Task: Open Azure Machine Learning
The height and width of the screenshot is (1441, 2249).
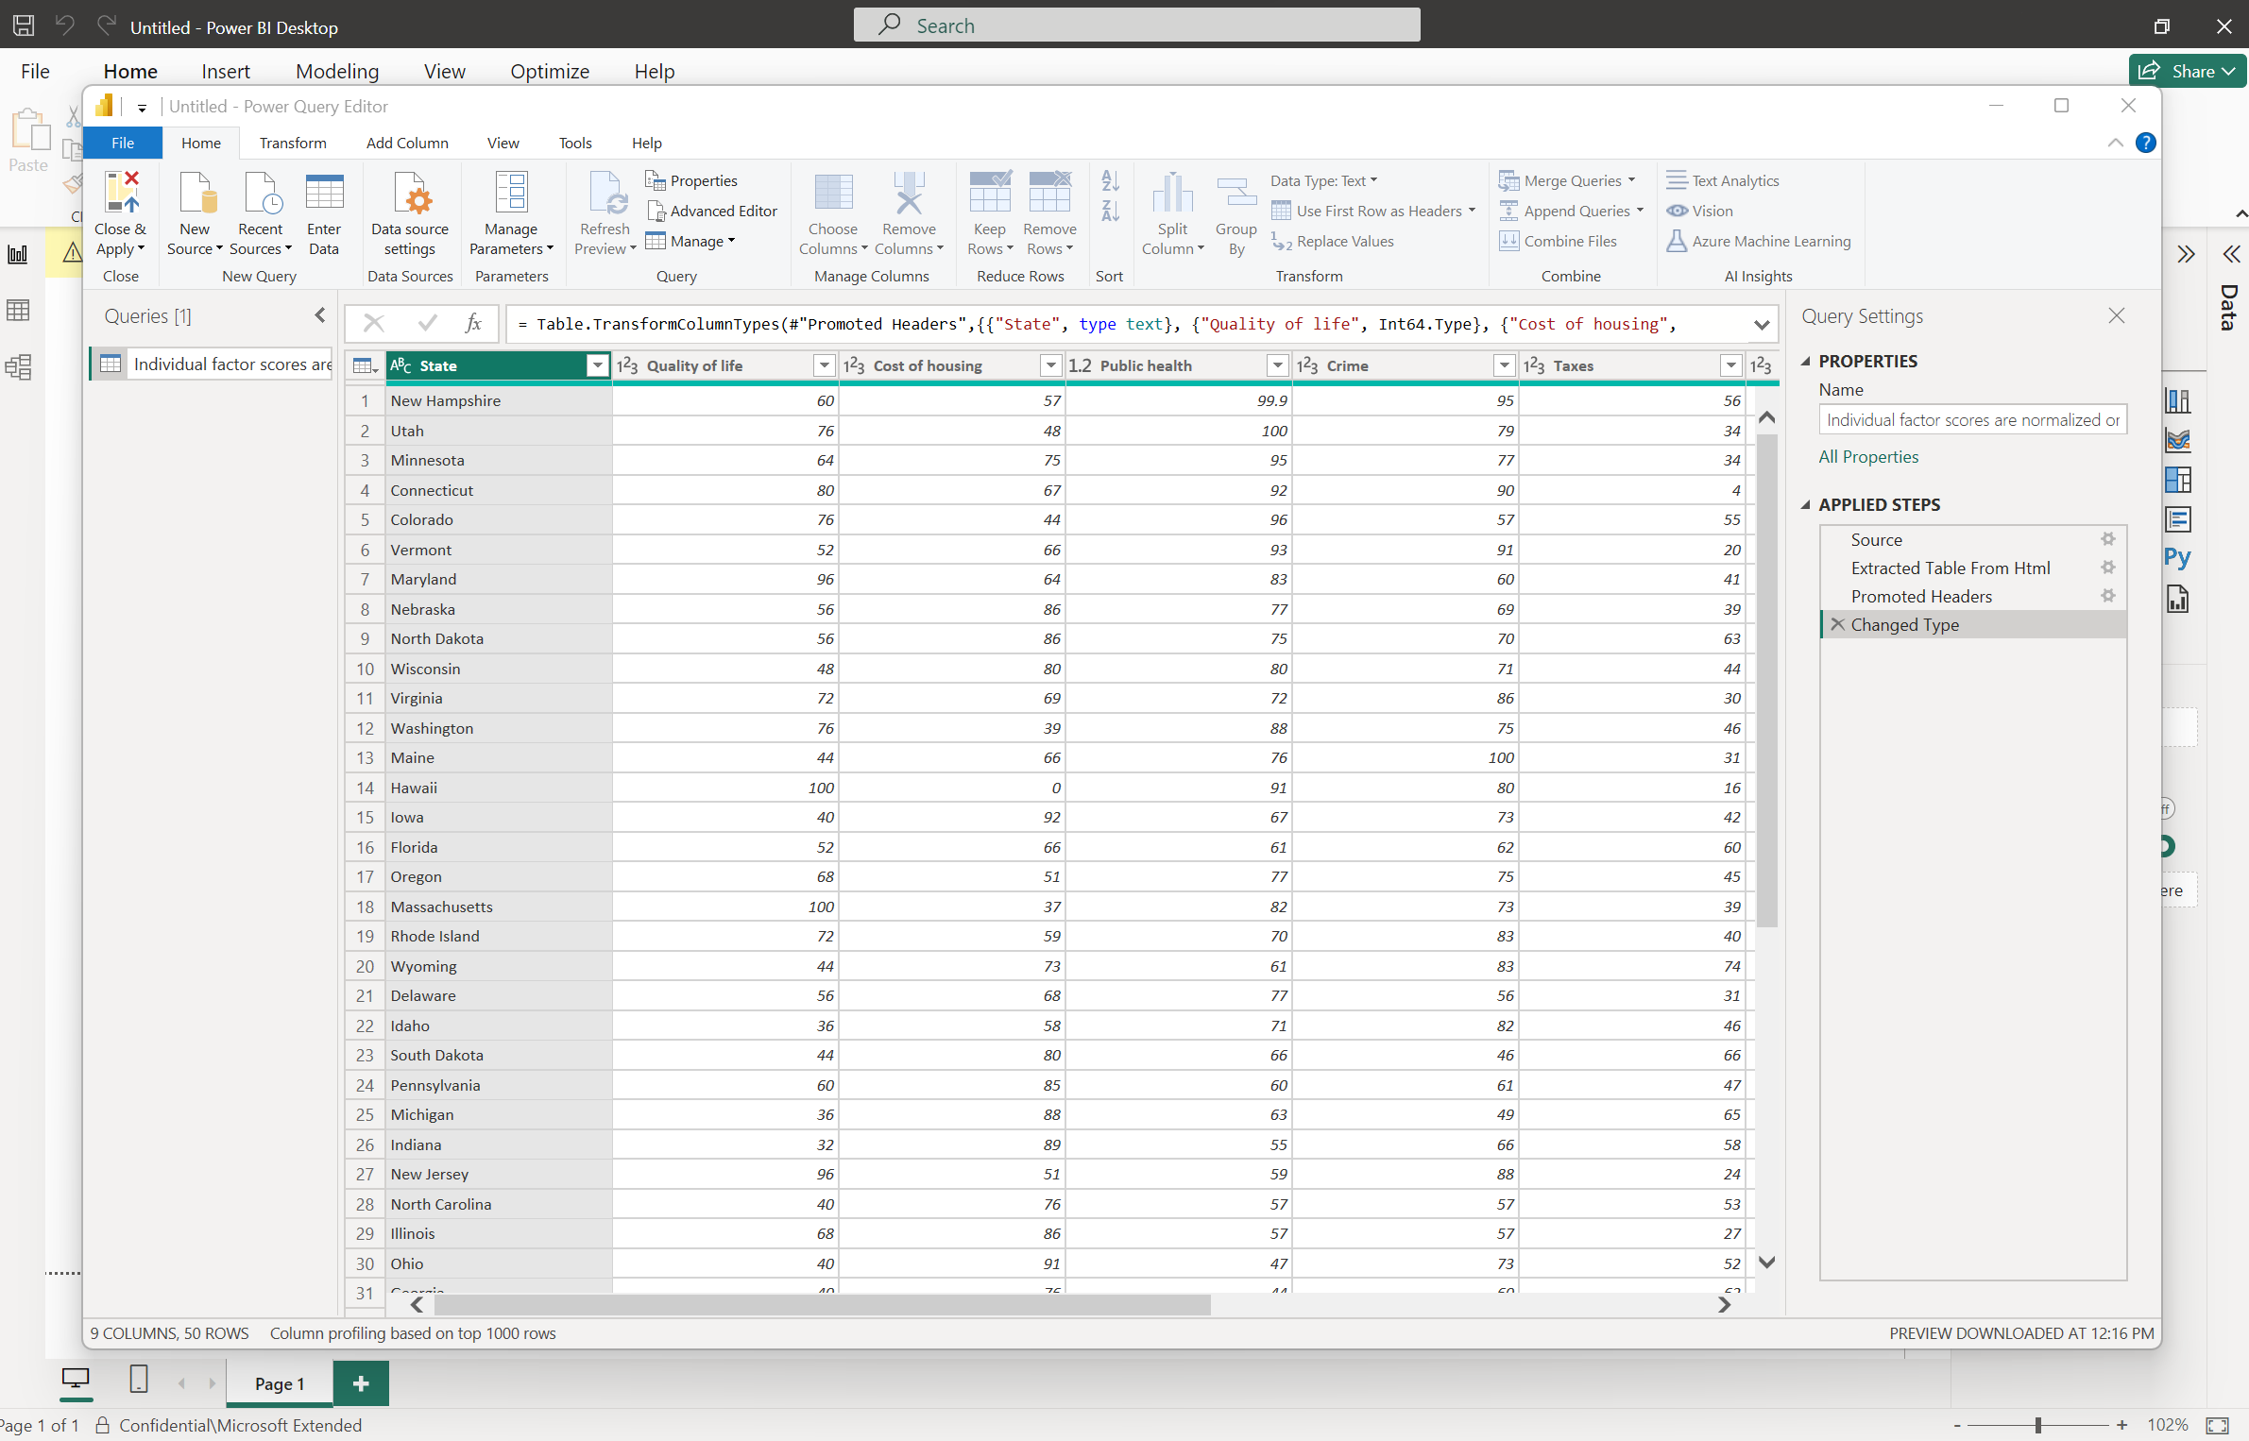Action: tap(1759, 241)
